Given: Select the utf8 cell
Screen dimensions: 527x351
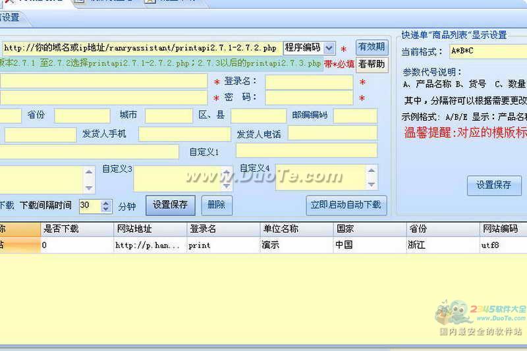Looking at the screenshot, I should [503, 245].
